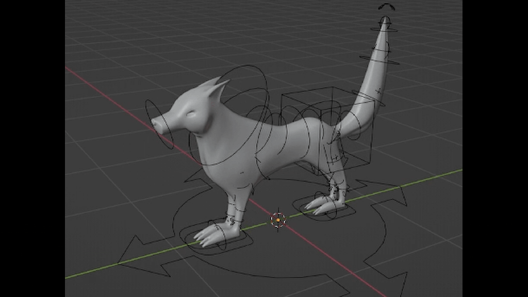Click the 3D cursor at the world origin
Screen dimensions: 528x297
[278, 220]
